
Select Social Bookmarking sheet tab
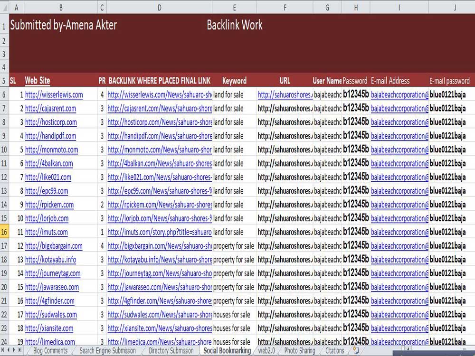pos(227,351)
